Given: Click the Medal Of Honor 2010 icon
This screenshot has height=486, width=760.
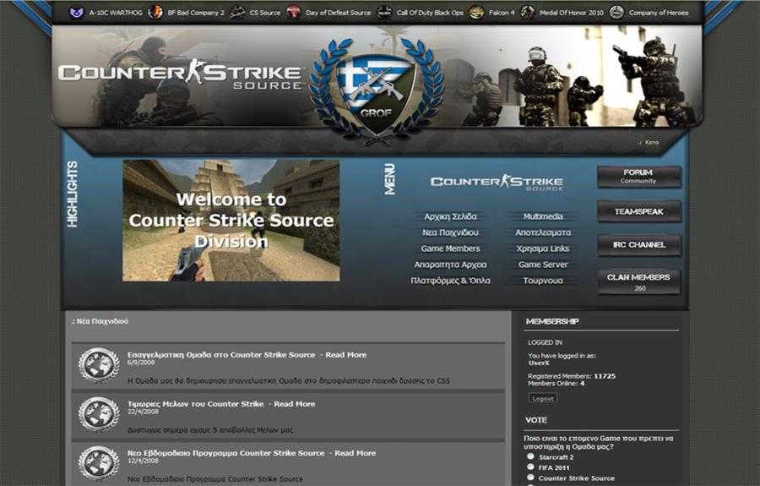Looking at the screenshot, I should (x=527, y=12).
